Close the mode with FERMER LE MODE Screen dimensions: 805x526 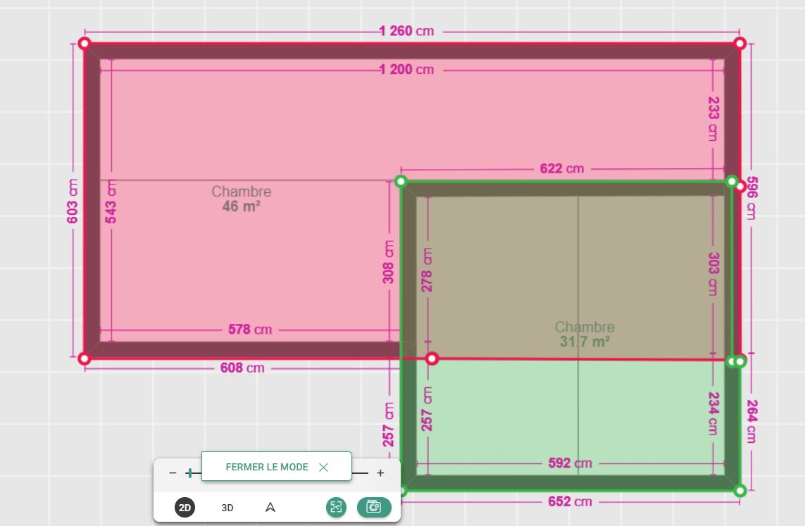point(276,466)
